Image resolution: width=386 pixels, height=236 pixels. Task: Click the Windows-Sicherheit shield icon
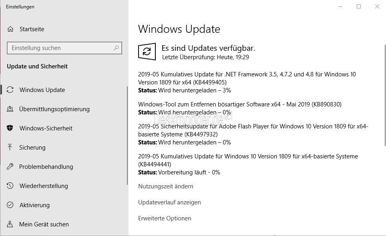point(10,128)
